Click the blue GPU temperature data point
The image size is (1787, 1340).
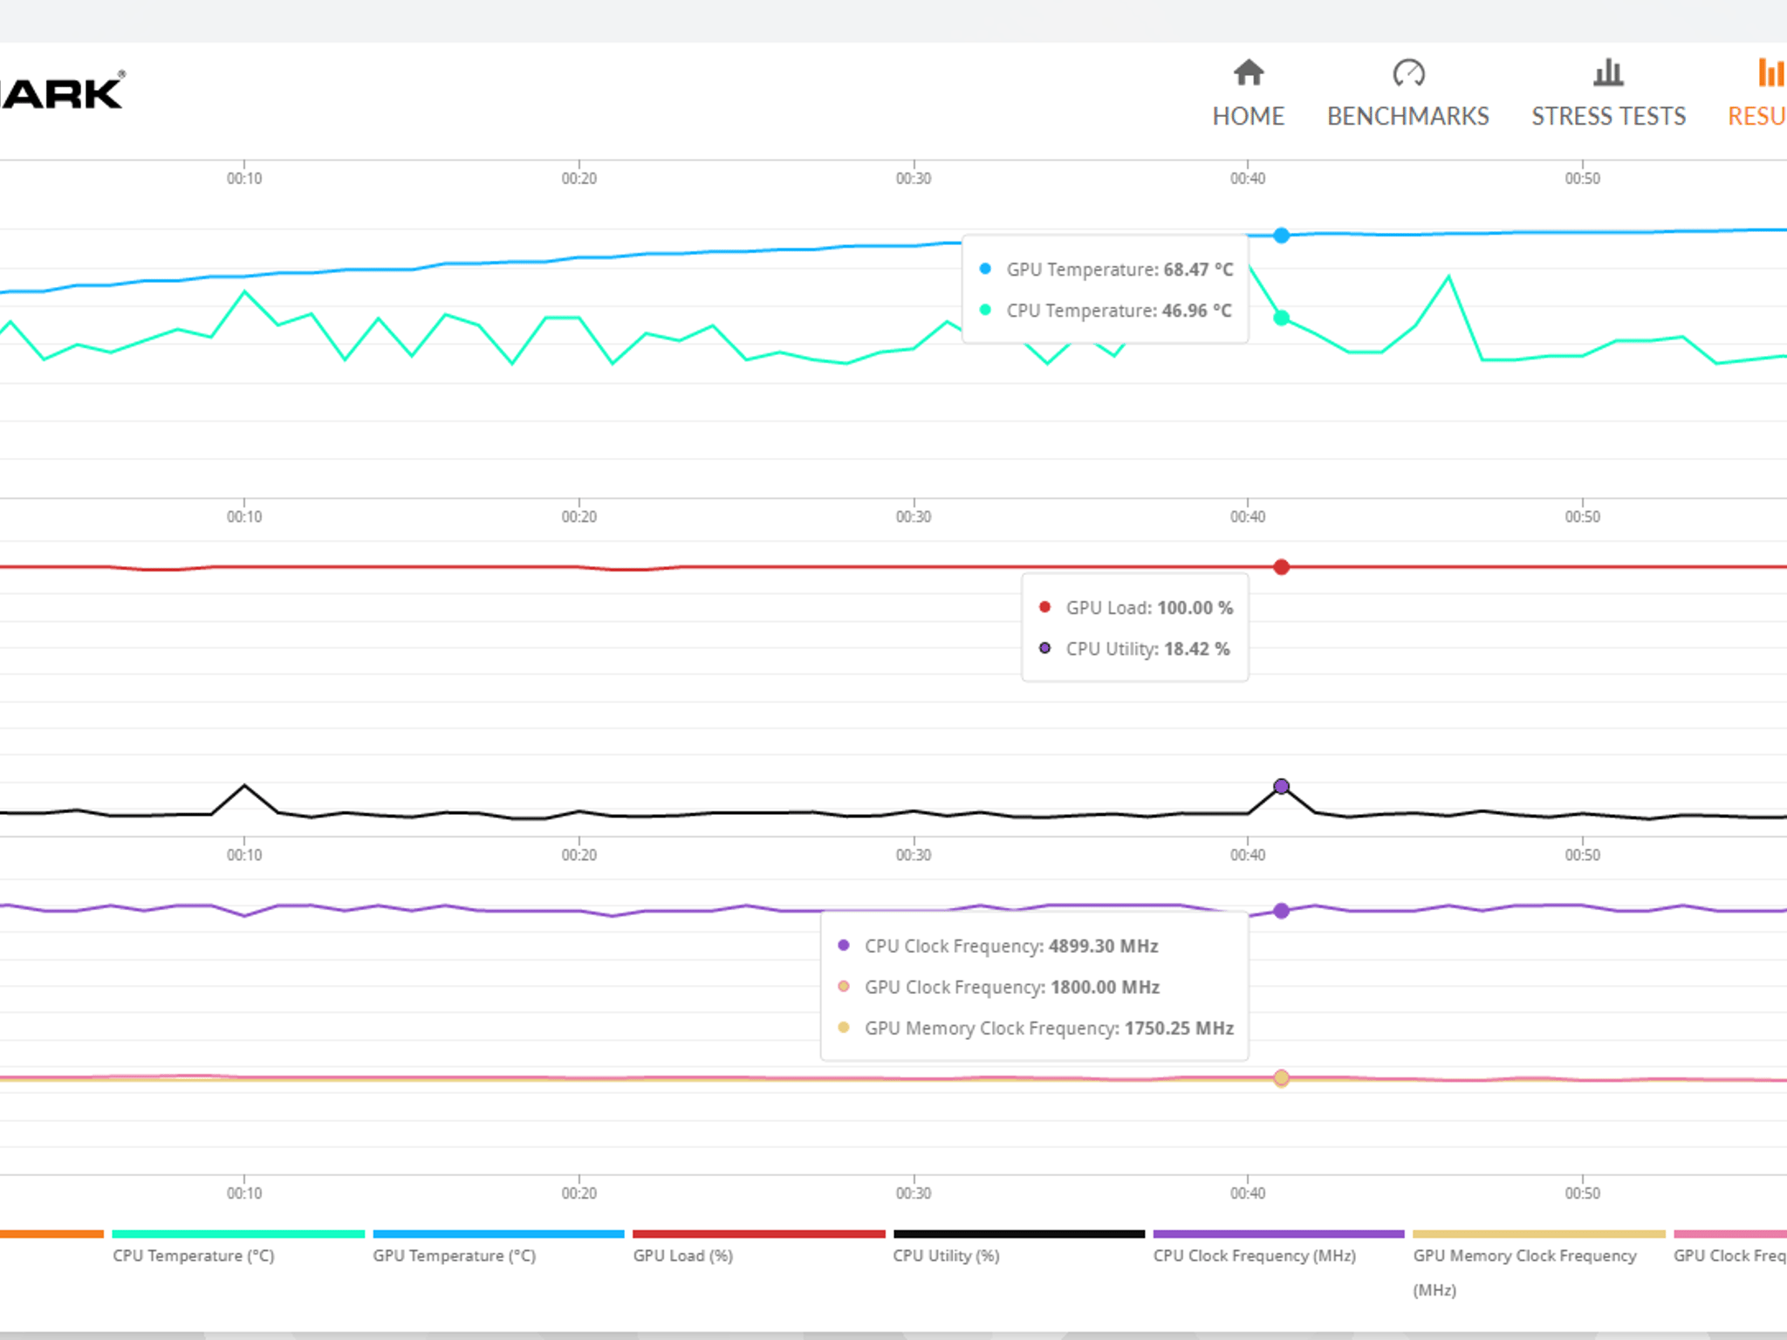[x=1281, y=236]
